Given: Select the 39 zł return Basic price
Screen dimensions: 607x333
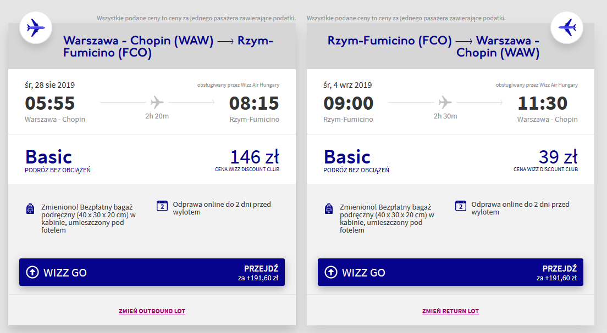Looking at the screenshot, I should (x=558, y=157).
